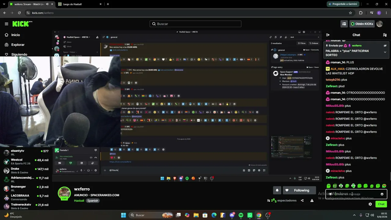Open Microsoft Edge from the taskbar

[x=214, y=215]
